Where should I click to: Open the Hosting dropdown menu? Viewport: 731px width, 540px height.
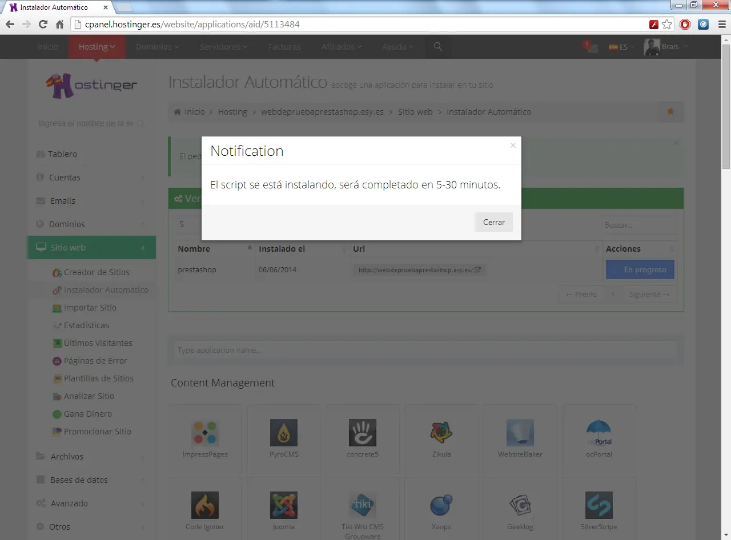(x=97, y=47)
